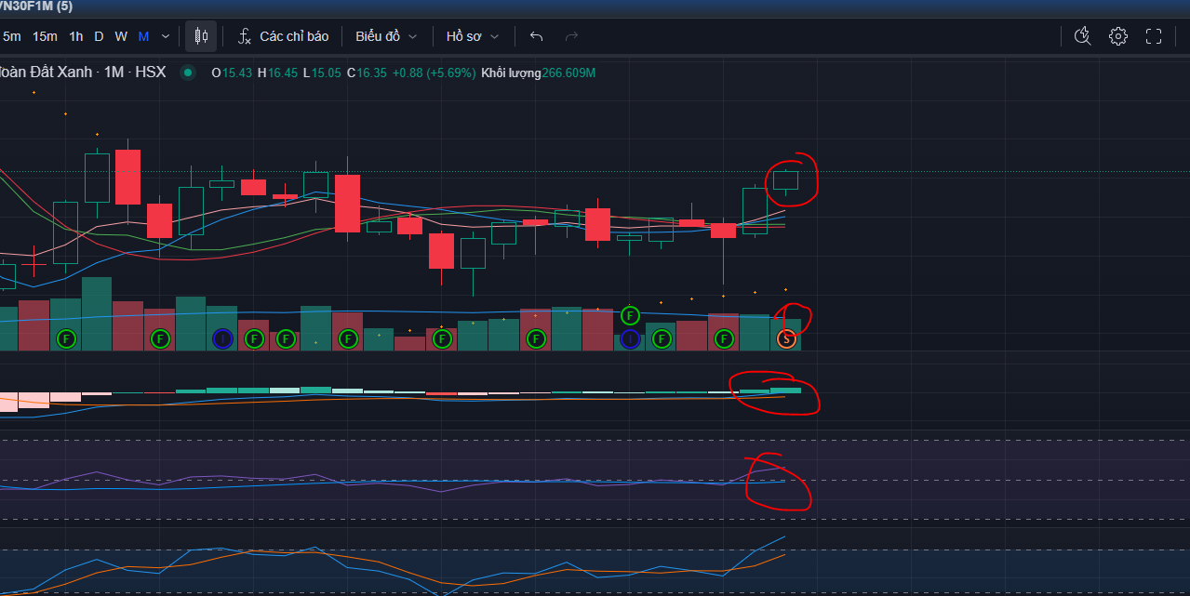Choose the M monthly timeframe
This screenshot has height=596, width=1190.
tap(143, 36)
